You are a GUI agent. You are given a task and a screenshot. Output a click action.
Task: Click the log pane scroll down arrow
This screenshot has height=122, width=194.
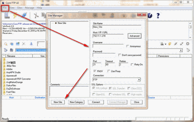[190, 38]
